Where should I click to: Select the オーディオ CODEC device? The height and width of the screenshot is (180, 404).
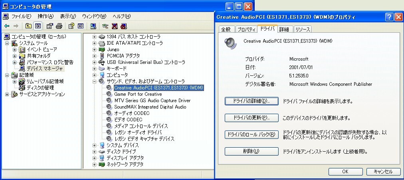(x=132, y=113)
